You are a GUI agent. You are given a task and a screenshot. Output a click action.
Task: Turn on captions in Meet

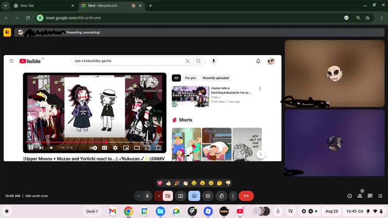coord(208,196)
